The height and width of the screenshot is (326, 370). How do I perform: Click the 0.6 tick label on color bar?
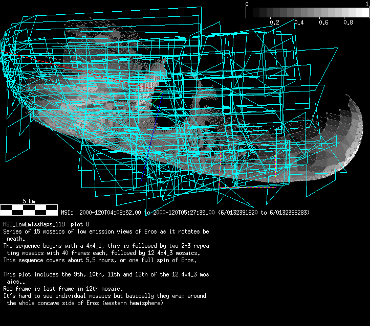coord(323,22)
